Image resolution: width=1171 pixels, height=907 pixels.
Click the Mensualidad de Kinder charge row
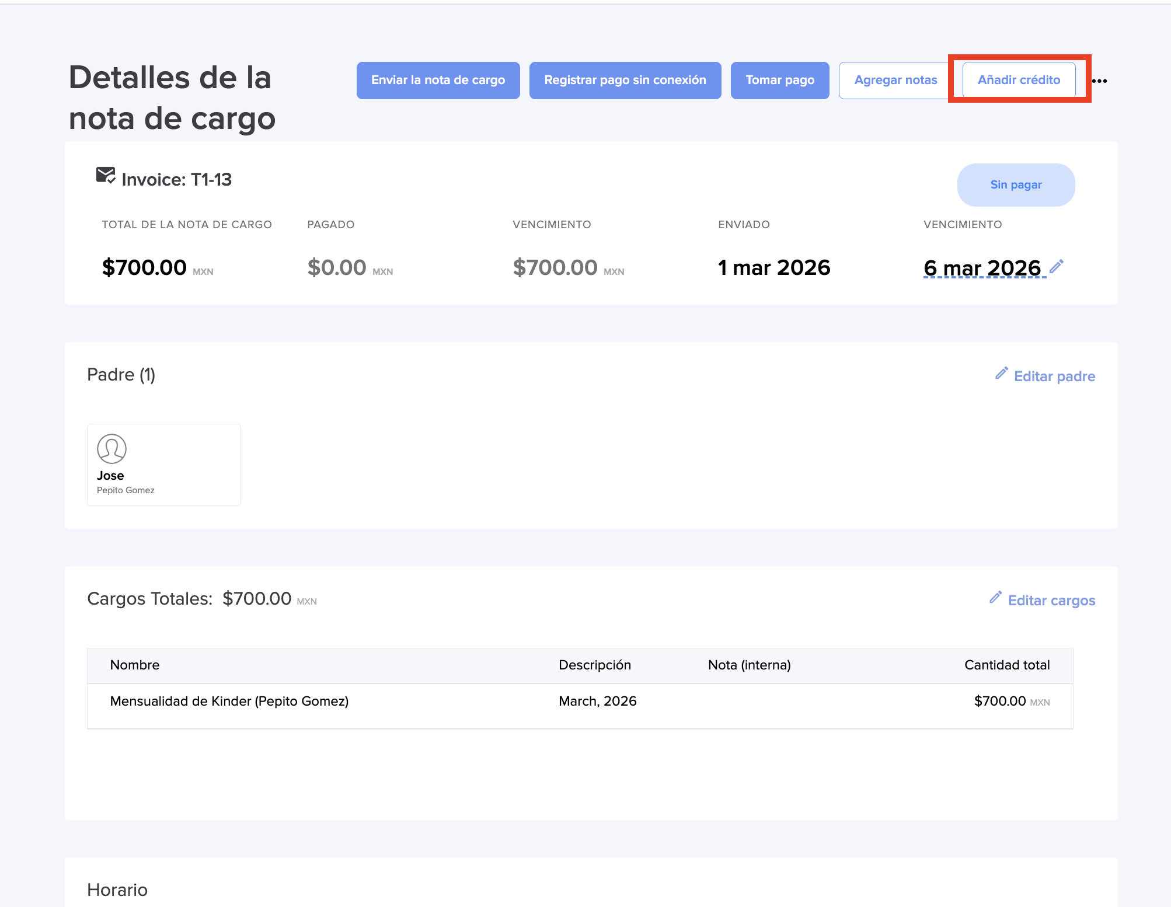point(229,701)
